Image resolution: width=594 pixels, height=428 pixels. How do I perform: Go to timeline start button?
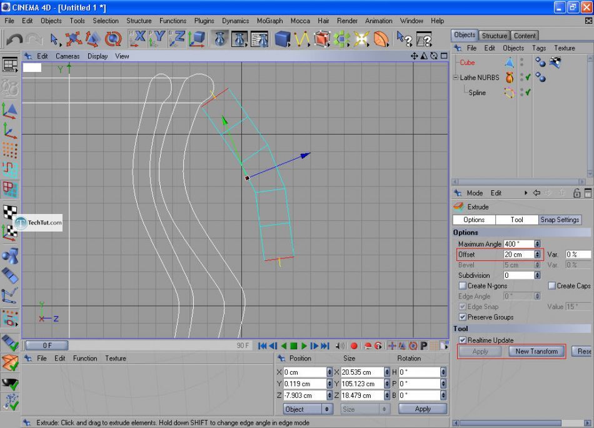pyautogui.click(x=262, y=346)
